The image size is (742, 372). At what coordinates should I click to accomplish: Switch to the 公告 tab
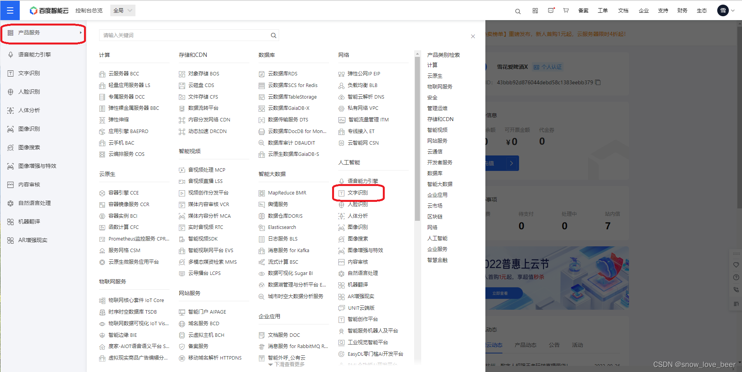coord(554,345)
